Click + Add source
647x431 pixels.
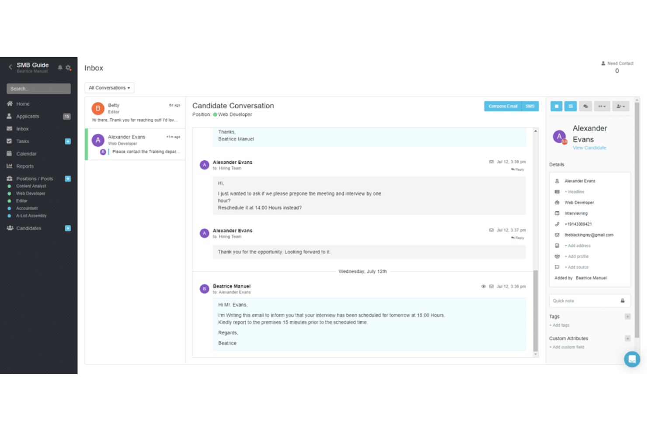tap(577, 267)
